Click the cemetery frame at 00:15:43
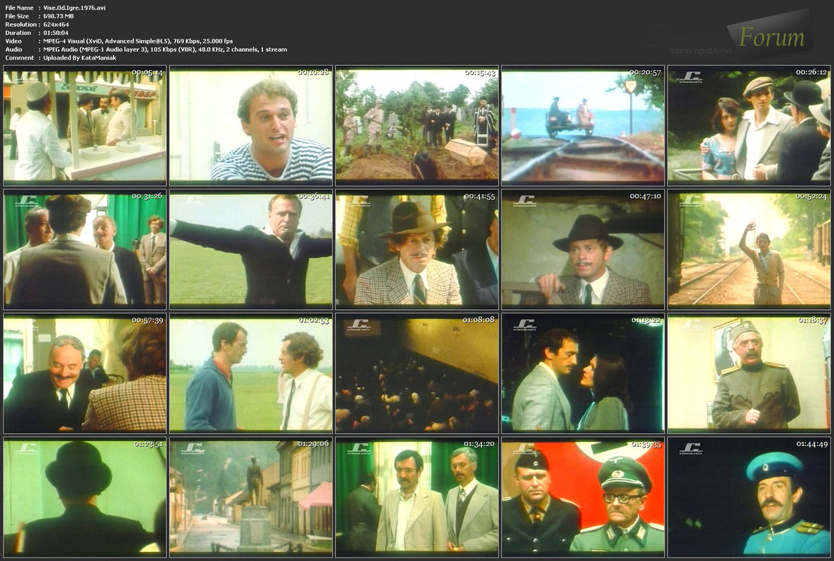 tap(417, 126)
